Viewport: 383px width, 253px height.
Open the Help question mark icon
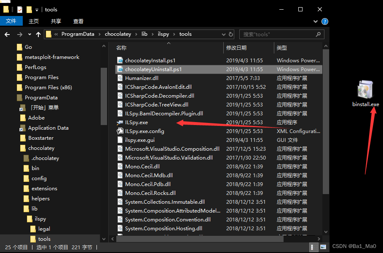[324, 21]
